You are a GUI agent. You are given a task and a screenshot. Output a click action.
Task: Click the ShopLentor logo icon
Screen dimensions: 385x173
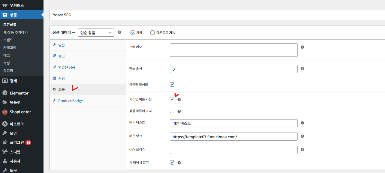coord(5,112)
